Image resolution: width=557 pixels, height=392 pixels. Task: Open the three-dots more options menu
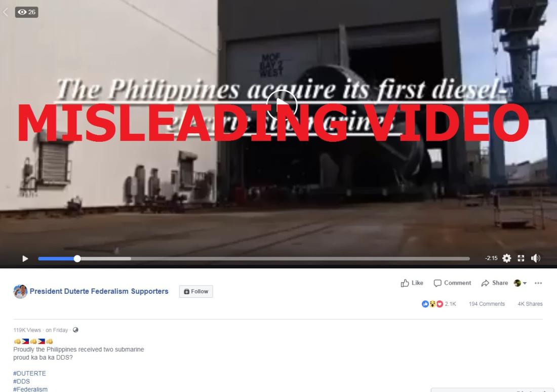click(538, 283)
